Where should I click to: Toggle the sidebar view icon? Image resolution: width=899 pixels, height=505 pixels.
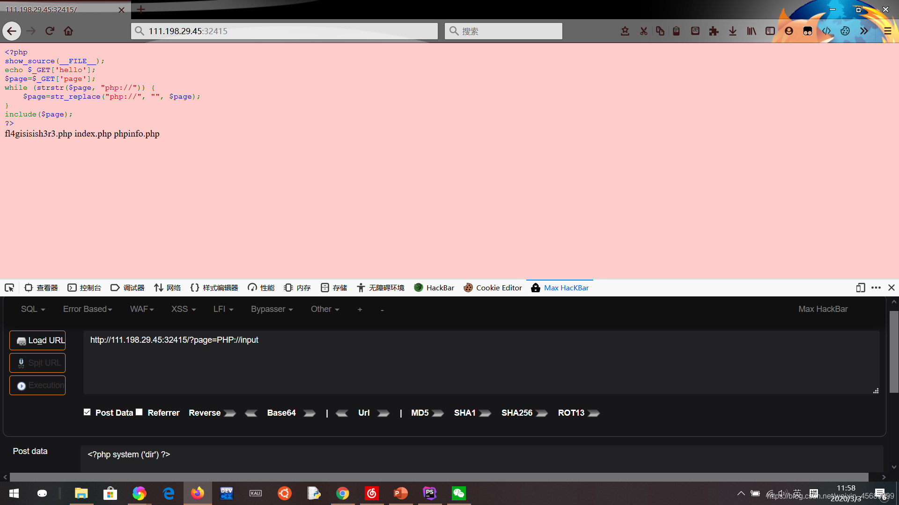click(x=770, y=31)
